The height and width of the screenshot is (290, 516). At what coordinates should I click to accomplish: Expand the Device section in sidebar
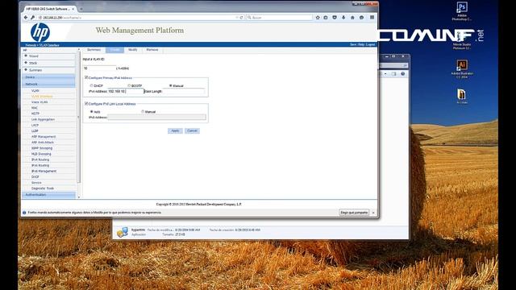click(48, 77)
